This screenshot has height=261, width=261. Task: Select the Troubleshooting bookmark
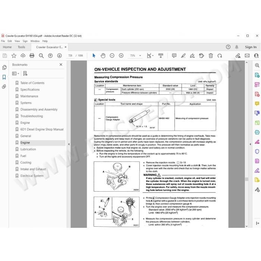32,116
